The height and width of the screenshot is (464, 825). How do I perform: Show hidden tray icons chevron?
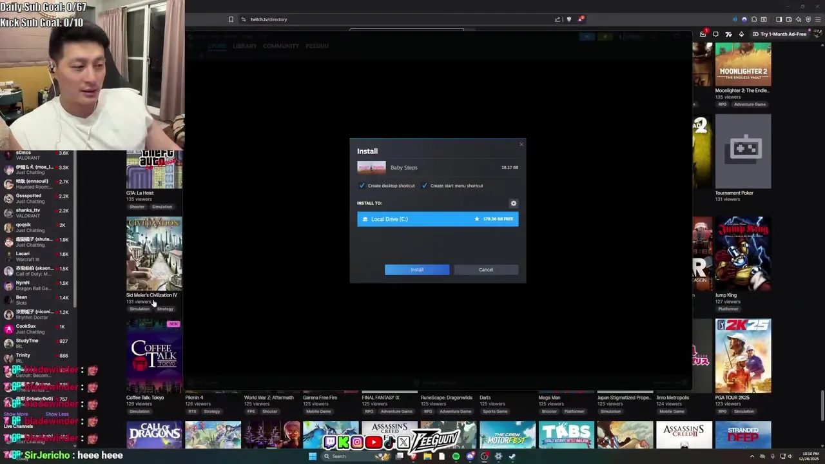(752, 456)
